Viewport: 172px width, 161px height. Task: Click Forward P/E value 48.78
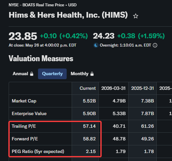point(119,139)
